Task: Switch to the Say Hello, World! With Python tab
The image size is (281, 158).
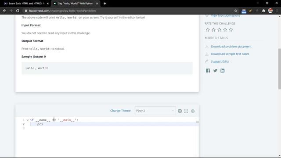Action: click(x=75, y=4)
